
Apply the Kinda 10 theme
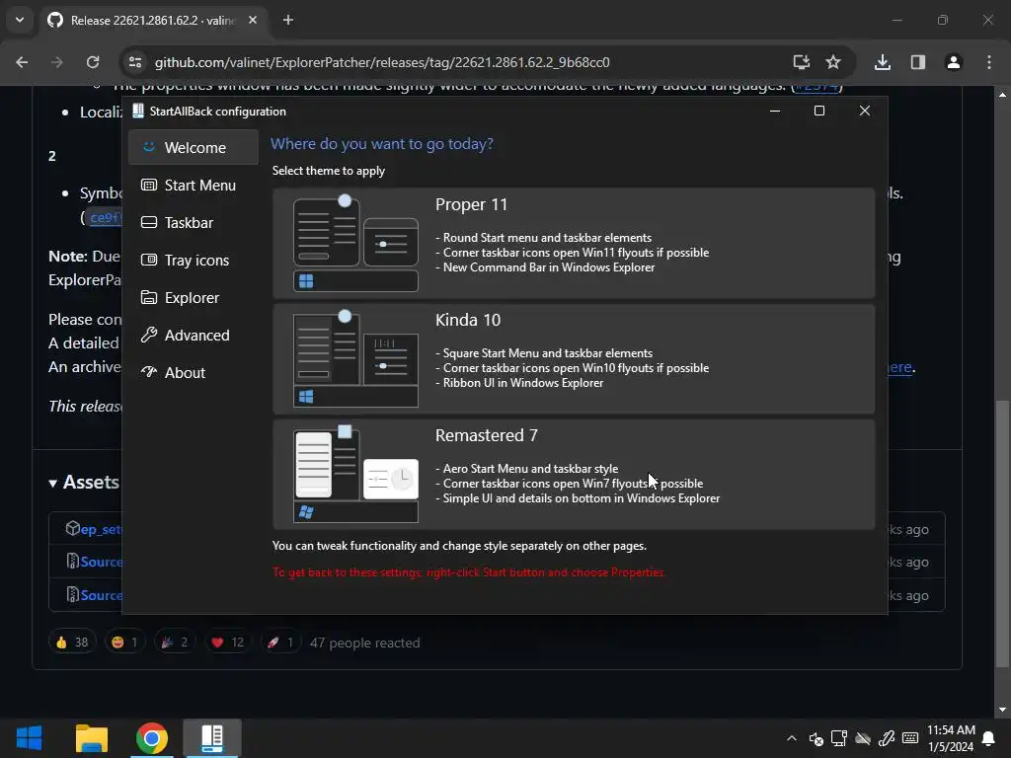pyautogui.click(x=574, y=358)
